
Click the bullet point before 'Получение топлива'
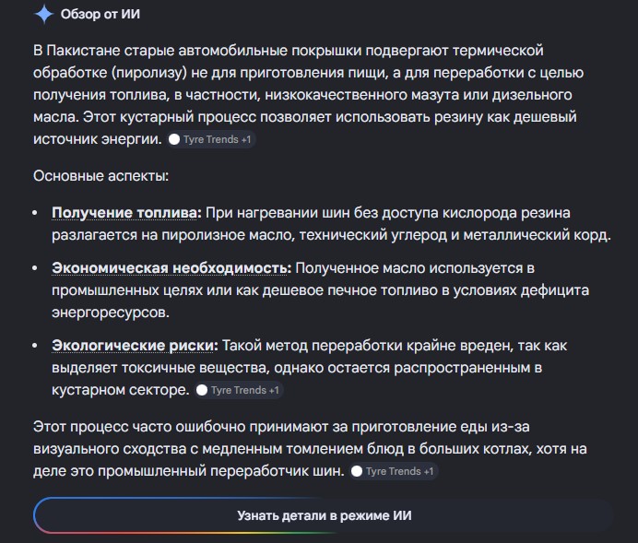point(35,213)
